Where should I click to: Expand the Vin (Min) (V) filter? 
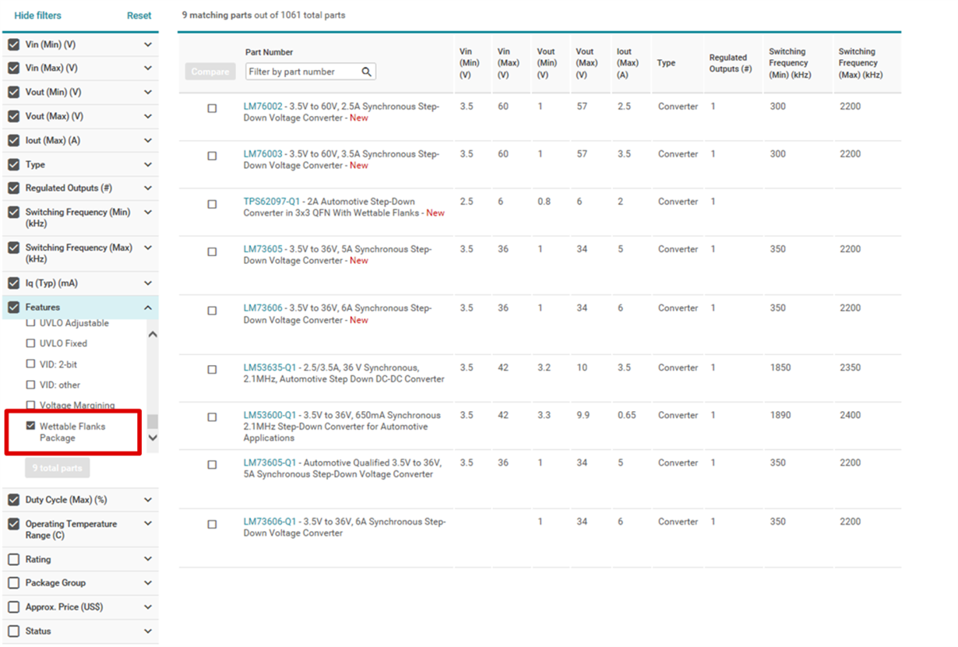tap(148, 44)
